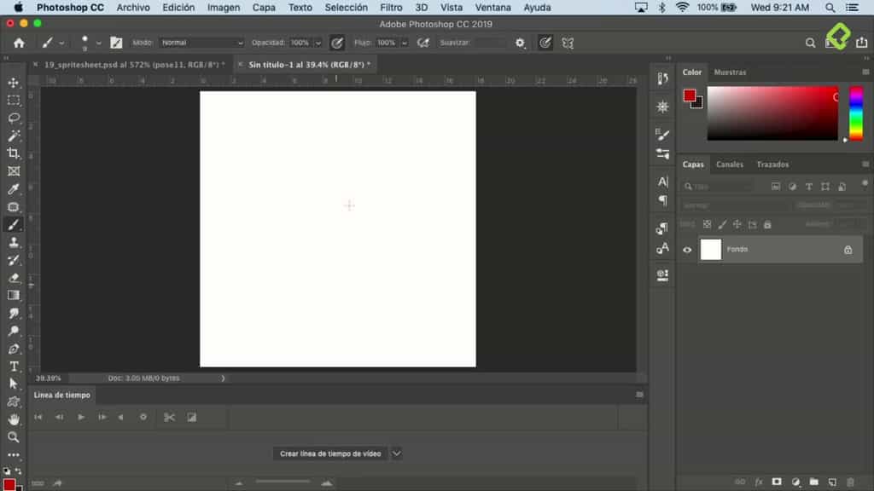
Task: Select the Dodge tool
Action: [x=14, y=332]
